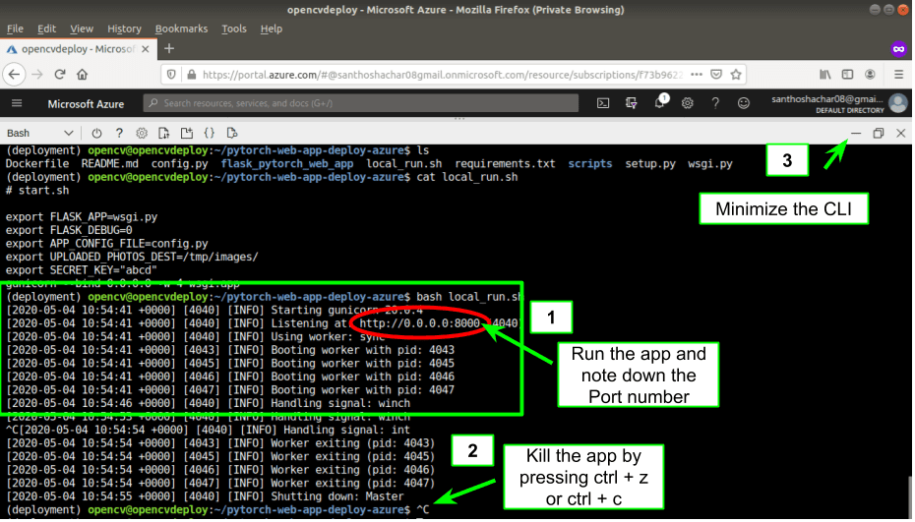Click 'export FLASK_APP=wsgi.py' line
This screenshot has width=915, height=522.
82,217
